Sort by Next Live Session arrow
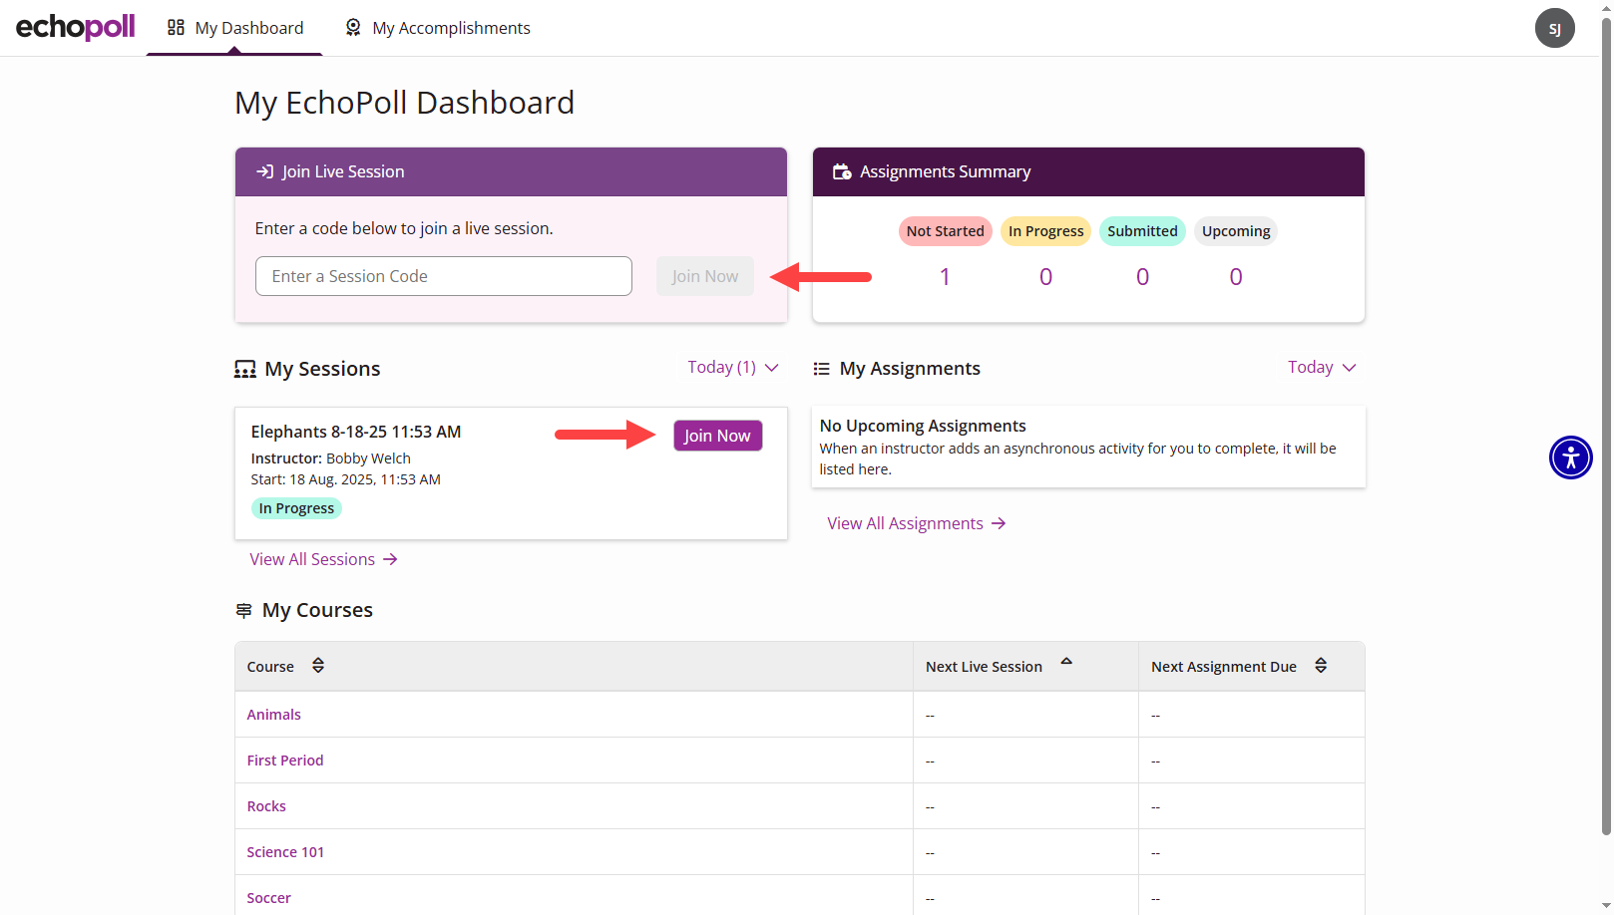 [x=1066, y=661]
